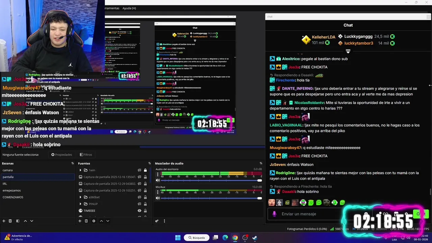
Task: Click username DANTE_INFERNO in chat
Action: (x=298, y=88)
